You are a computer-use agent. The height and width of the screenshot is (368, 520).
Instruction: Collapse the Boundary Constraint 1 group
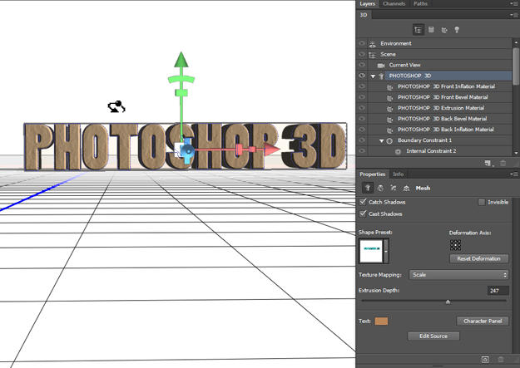pyautogui.click(x=381, y=141)
